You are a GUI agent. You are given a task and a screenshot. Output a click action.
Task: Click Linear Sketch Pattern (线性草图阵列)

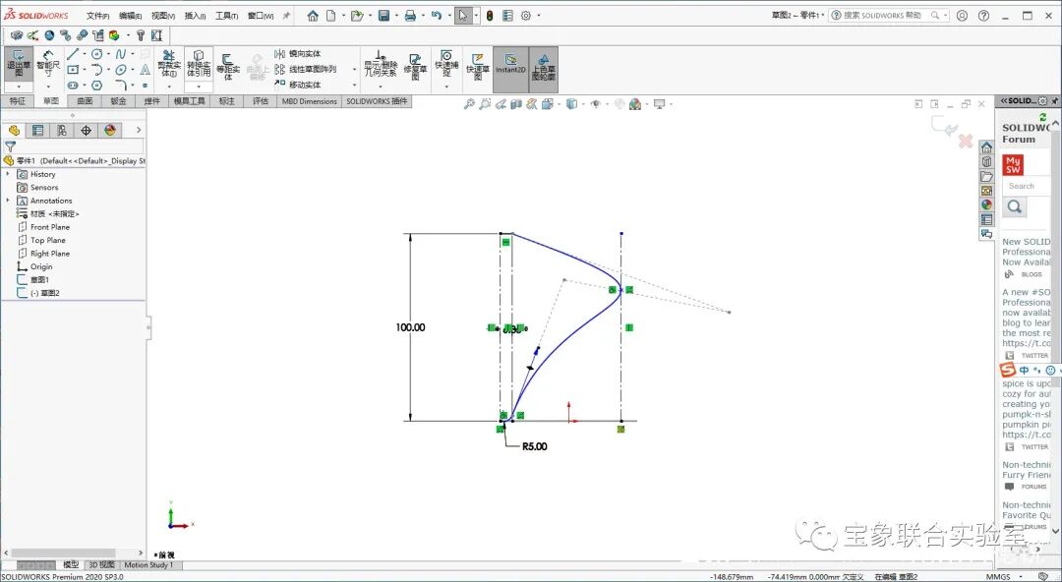[306, 69]
